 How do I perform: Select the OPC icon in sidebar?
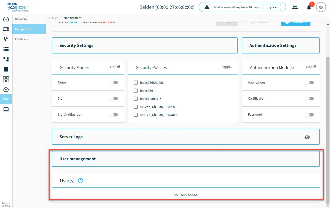pyautogui.click(x=6, y=99)
